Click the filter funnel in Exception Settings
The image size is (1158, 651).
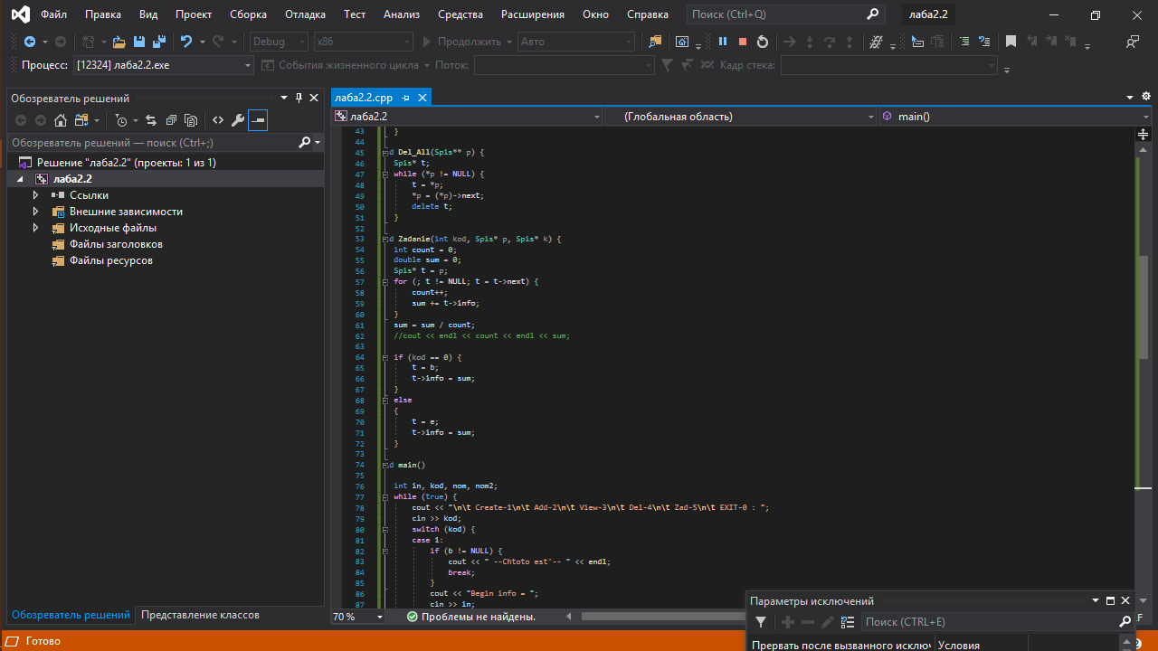tap(761, 622)
